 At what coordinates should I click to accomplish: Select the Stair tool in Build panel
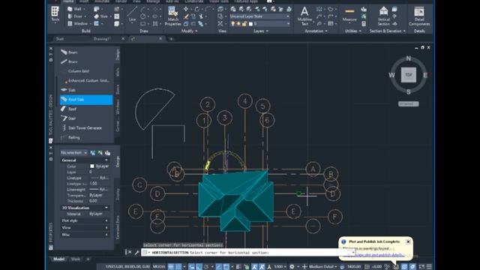pos(102,16)
